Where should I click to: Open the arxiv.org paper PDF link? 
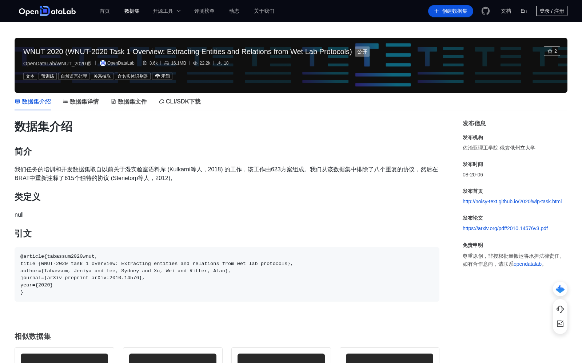(505, 228)
